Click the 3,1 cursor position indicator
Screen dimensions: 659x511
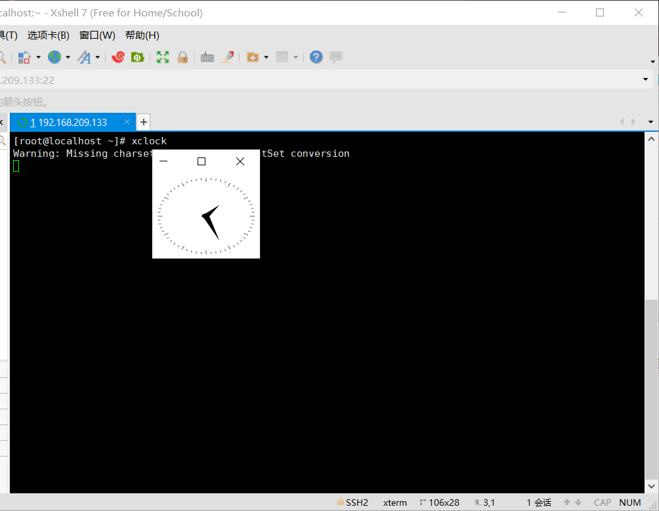point(485,502)
